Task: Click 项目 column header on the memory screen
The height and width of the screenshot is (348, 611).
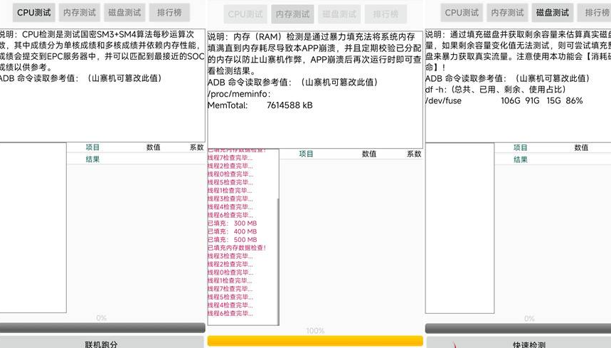Action: point(307,154)
